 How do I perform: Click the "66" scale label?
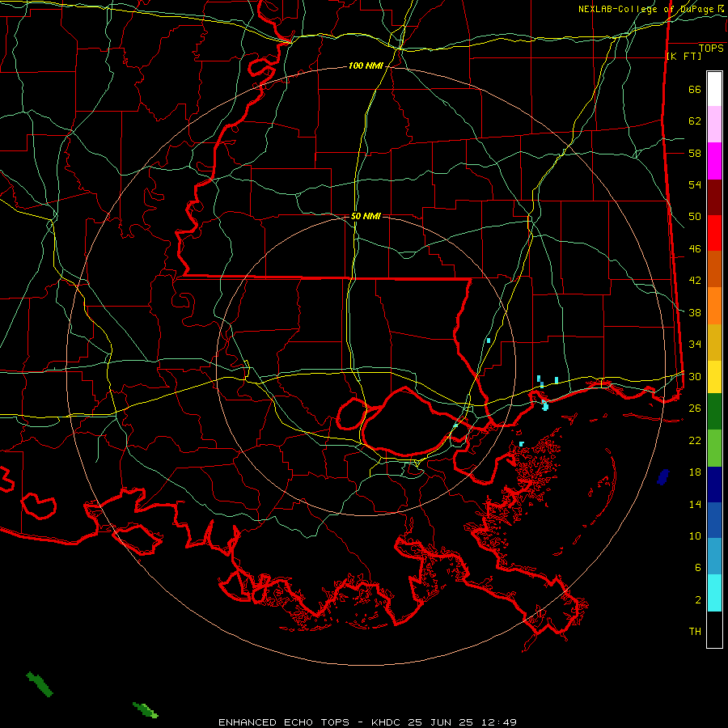(695, 89)
